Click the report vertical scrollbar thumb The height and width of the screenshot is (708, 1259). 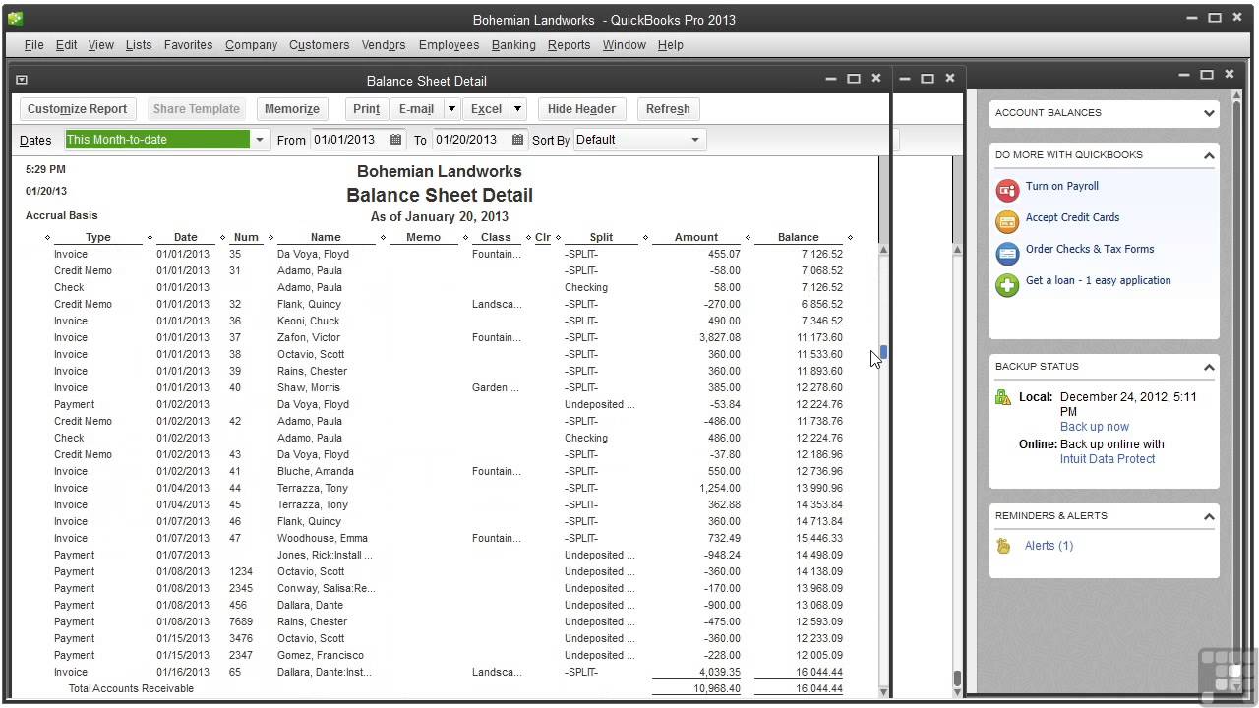pyautogui.click(x=884, y=352)
